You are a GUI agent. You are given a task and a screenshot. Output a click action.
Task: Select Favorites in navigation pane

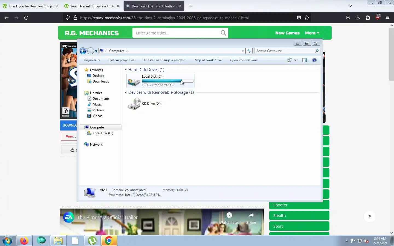coord(96,70)
